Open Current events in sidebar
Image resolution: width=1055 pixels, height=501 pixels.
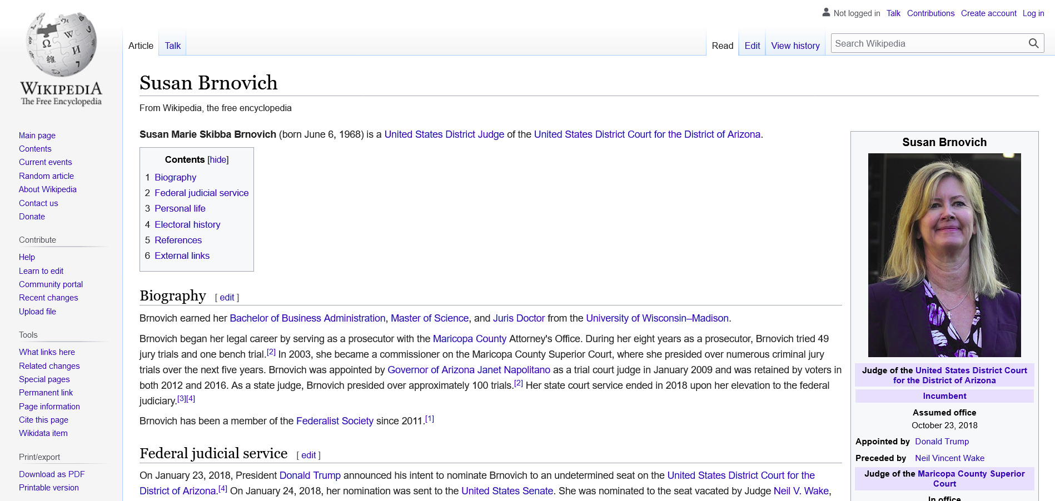(x=46, y=162)
